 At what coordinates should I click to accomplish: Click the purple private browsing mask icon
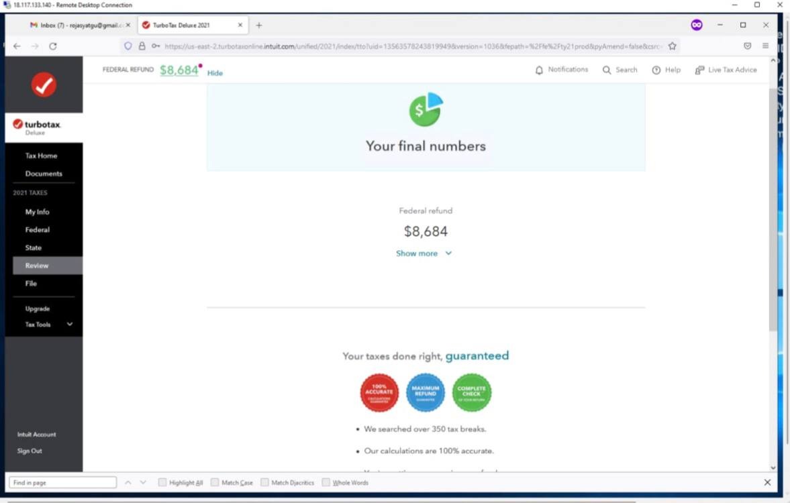pos(697,25)
